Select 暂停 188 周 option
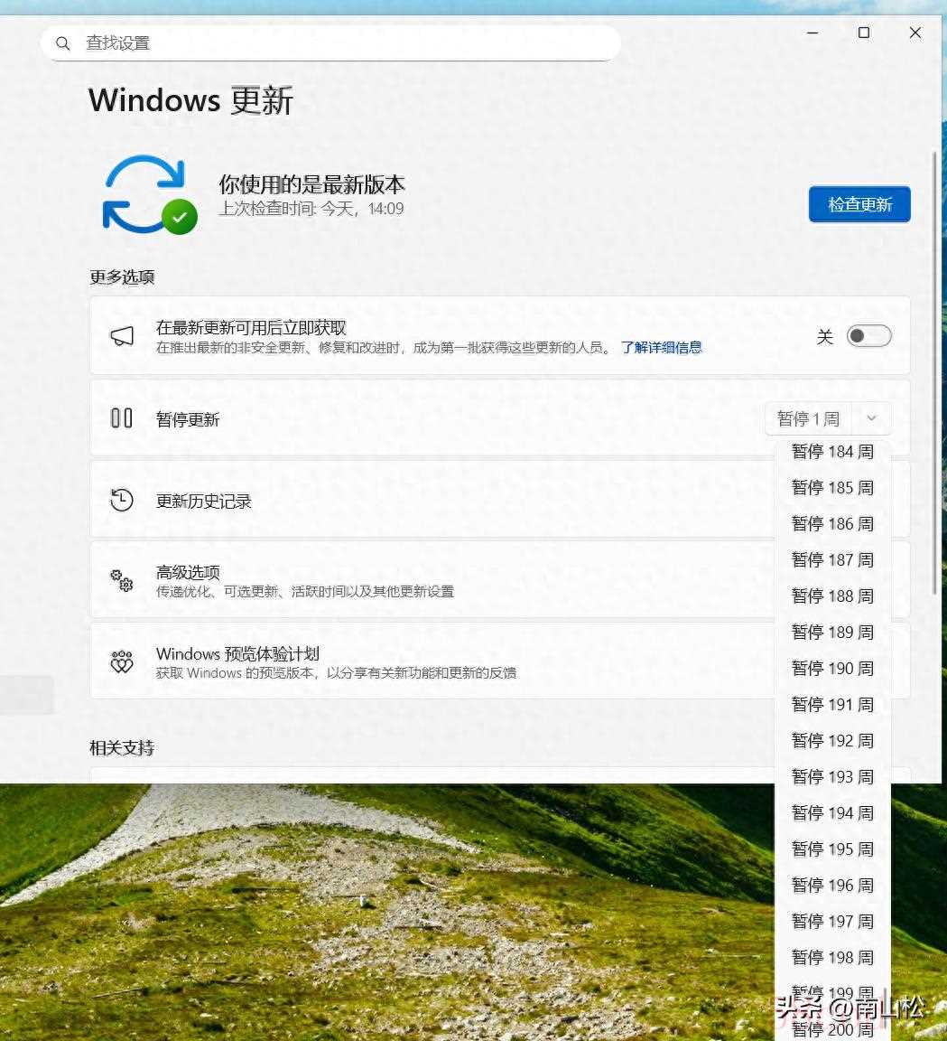 (x=832, y=596)
